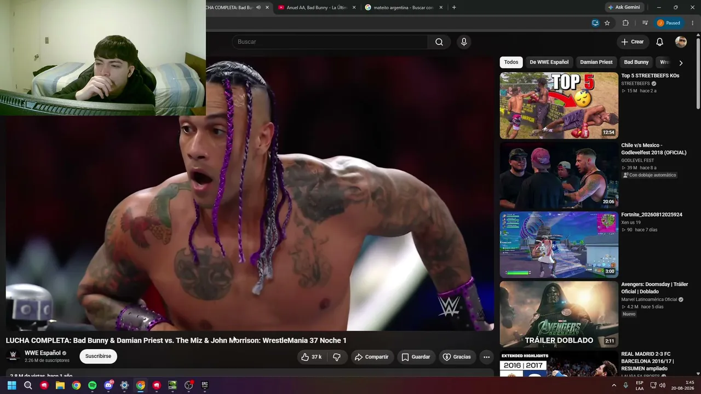
Task: Open the Windows Start menu
Action: (x=12, y=385)
